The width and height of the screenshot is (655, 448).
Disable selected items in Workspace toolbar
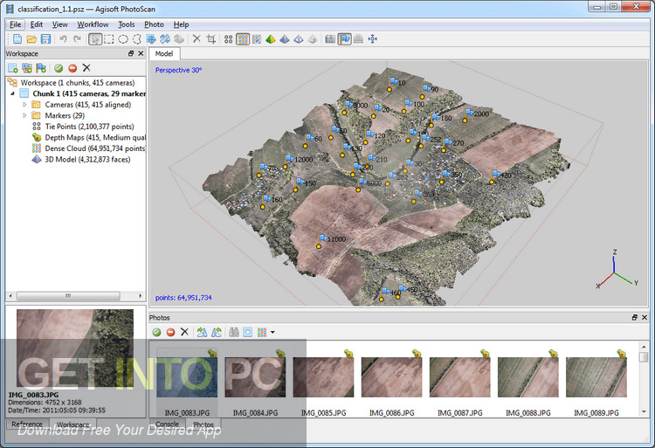point(72,67)
